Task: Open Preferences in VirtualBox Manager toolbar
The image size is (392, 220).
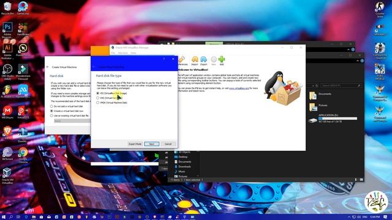Action: tap(183, 61)
